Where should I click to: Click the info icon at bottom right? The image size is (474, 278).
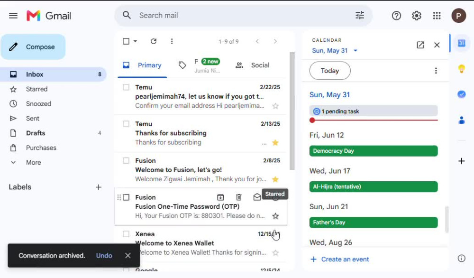coord(461,259)
